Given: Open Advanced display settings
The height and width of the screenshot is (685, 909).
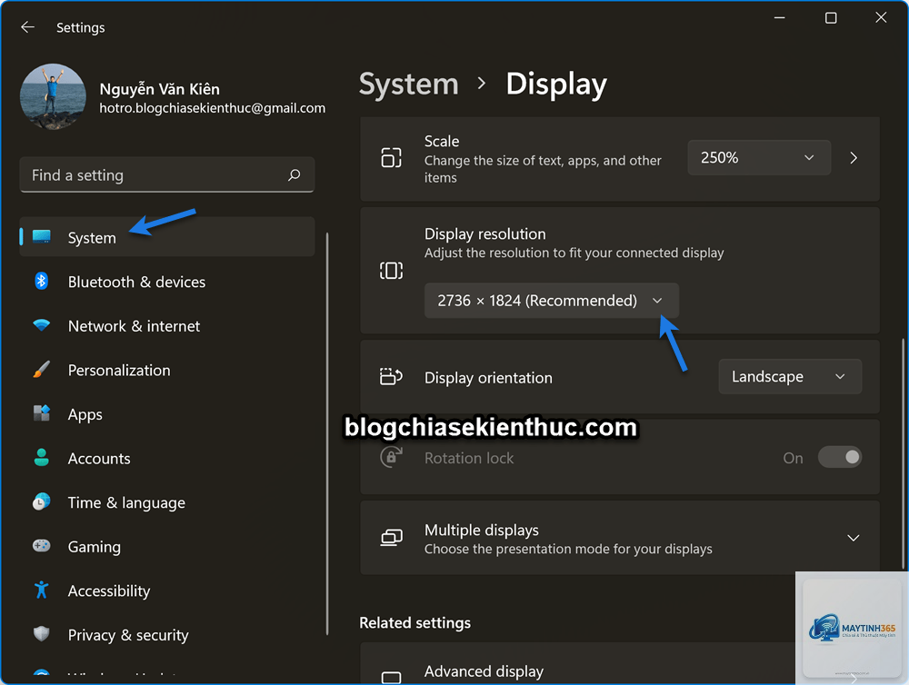Looking at the screenshot, I should coord(577,663).
